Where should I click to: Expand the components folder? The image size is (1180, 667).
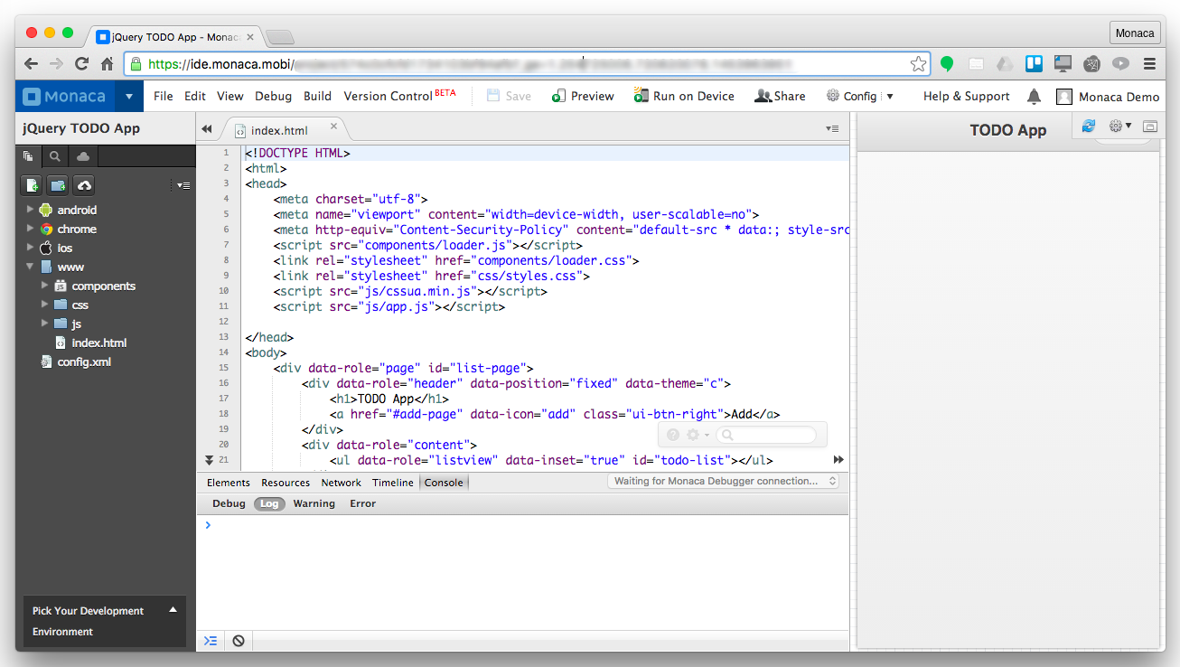coord(44,286)
